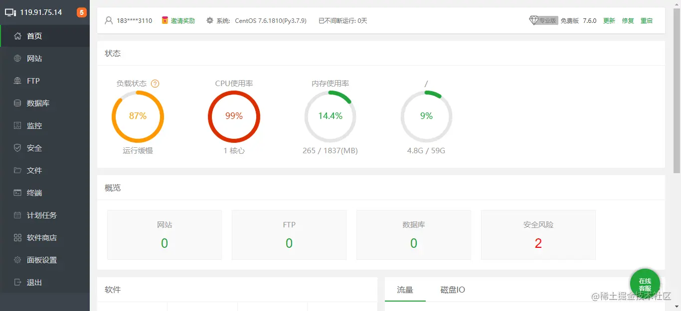Click the logout icon beside 退出
This screenshot has height=311, width=681.
pyautogui.click(x=17, y=282)
